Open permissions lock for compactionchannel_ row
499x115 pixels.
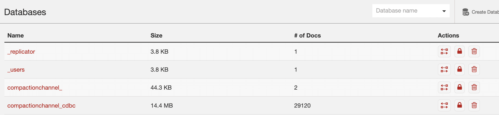pos(459,87)
